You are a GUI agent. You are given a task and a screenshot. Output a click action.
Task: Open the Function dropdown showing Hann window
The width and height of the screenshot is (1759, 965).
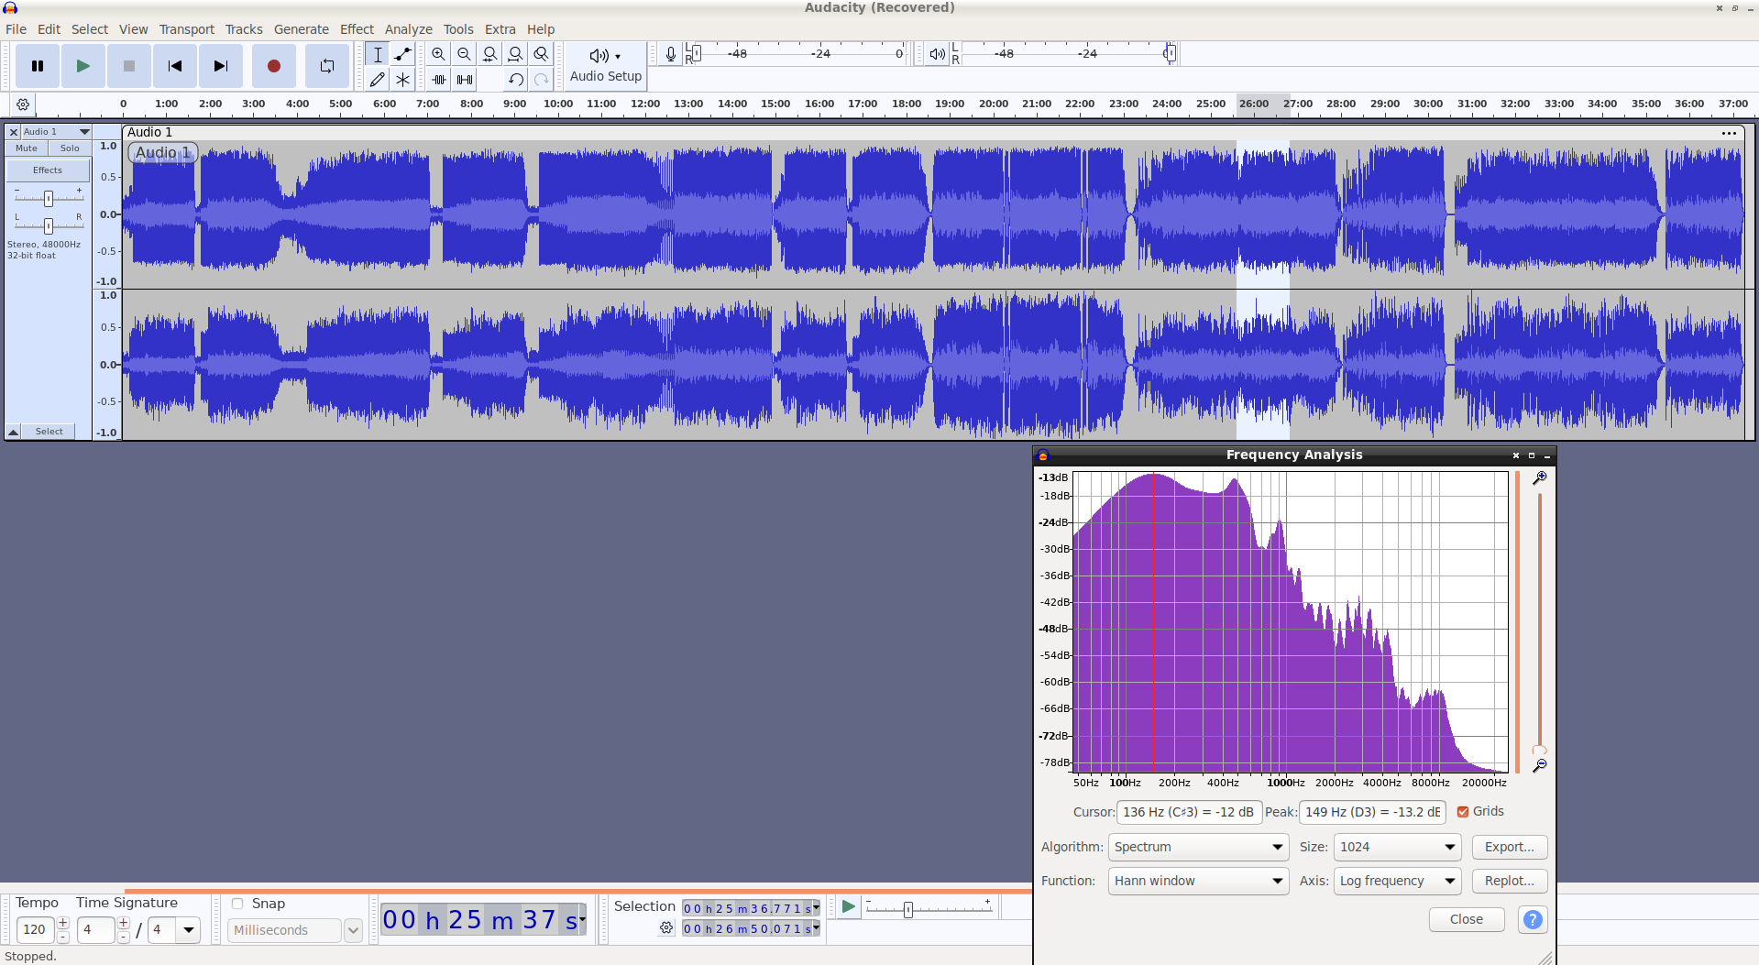pos(1199,881)
